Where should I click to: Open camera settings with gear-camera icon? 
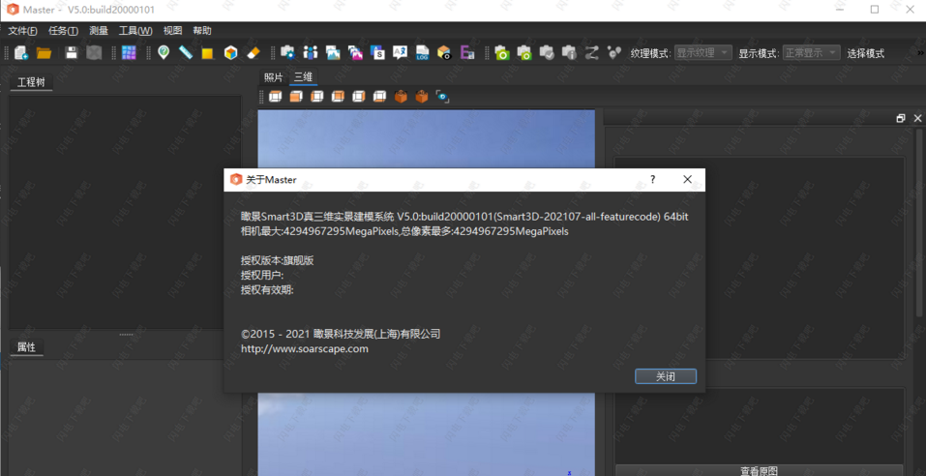coord(287,53)
